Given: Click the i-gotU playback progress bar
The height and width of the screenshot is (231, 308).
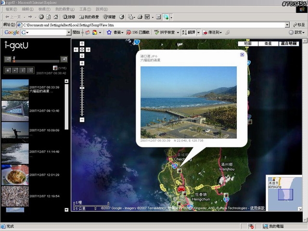Looking at the screenshot, I should [x=36, y=61].
